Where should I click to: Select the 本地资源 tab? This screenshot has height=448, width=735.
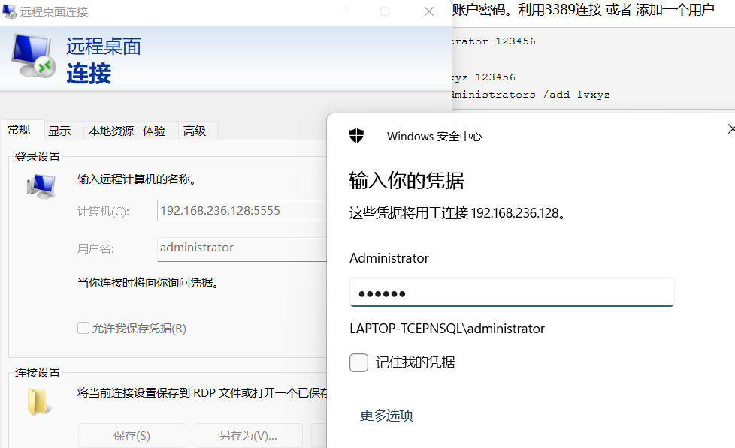pos(111,131)
